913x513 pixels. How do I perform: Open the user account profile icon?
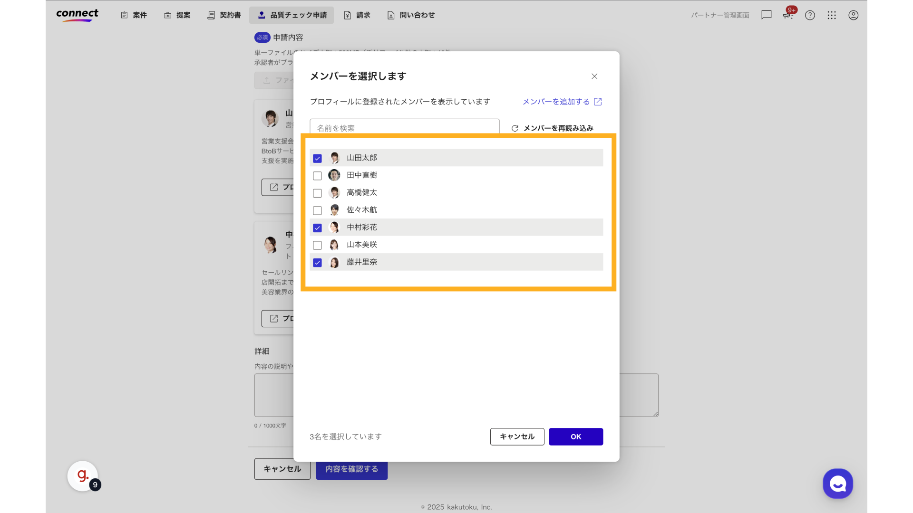coord(853,15)
